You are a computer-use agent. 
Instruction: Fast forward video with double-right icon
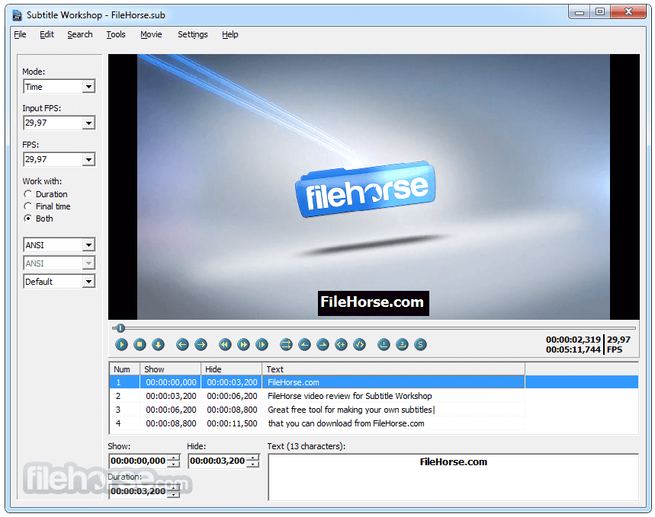(x=243, y=345)
